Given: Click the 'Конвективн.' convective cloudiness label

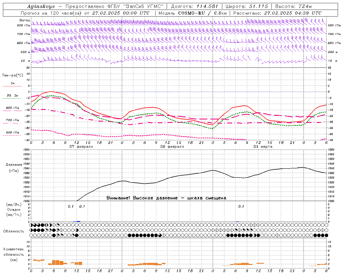Looking at the screenshot, I should (x=14, y=249).
